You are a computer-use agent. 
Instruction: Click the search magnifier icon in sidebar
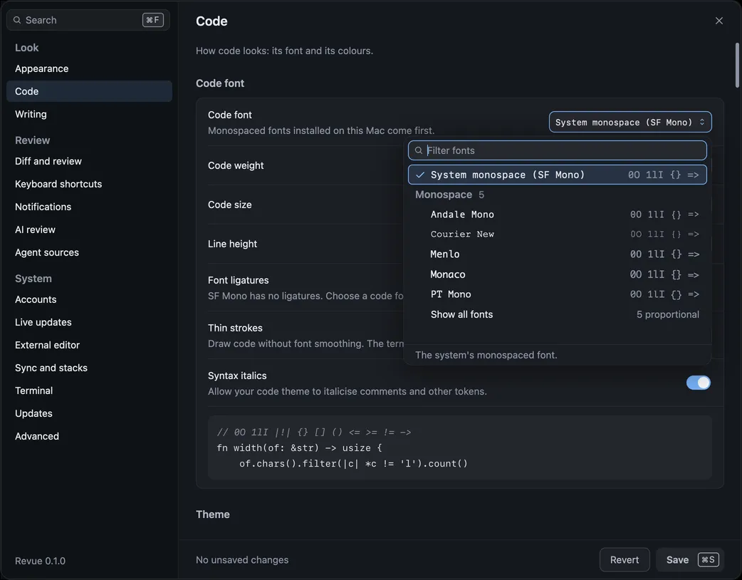coord(17,20)
